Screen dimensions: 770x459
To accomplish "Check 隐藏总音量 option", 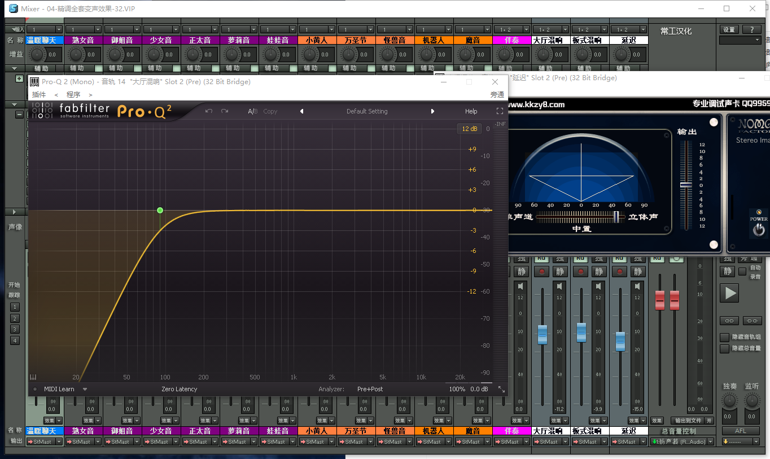I will coord(724,348).
